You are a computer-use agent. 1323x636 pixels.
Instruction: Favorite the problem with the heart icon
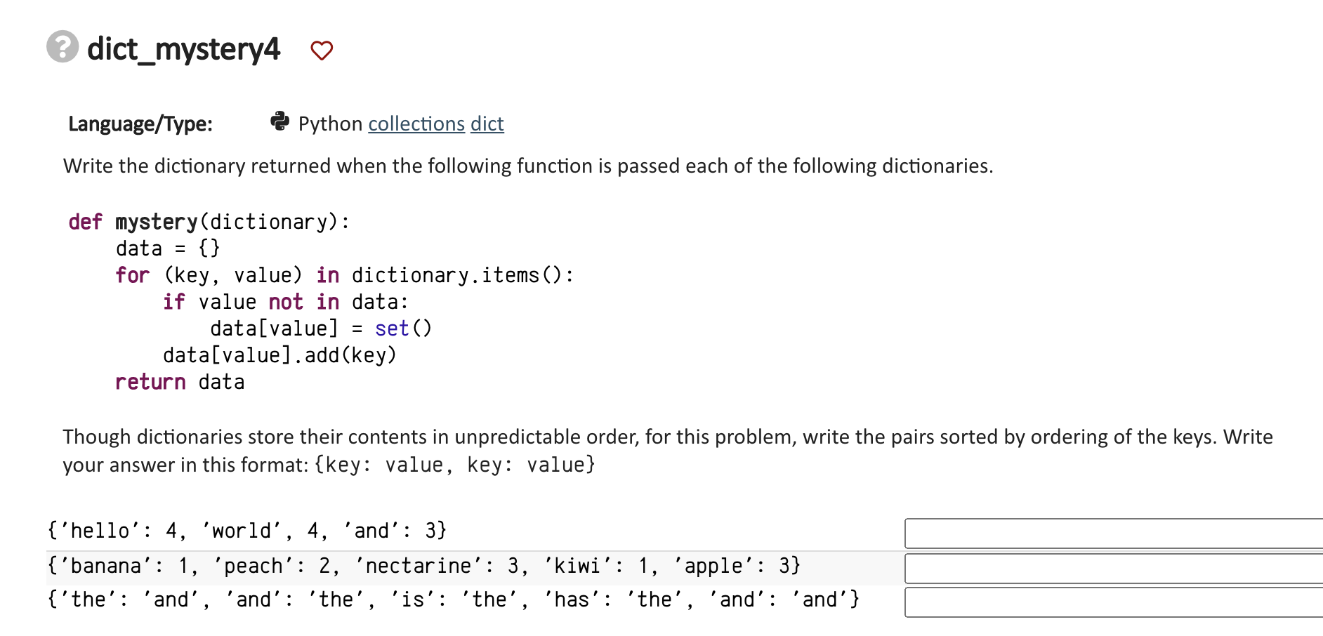click(x=322, y=51)
